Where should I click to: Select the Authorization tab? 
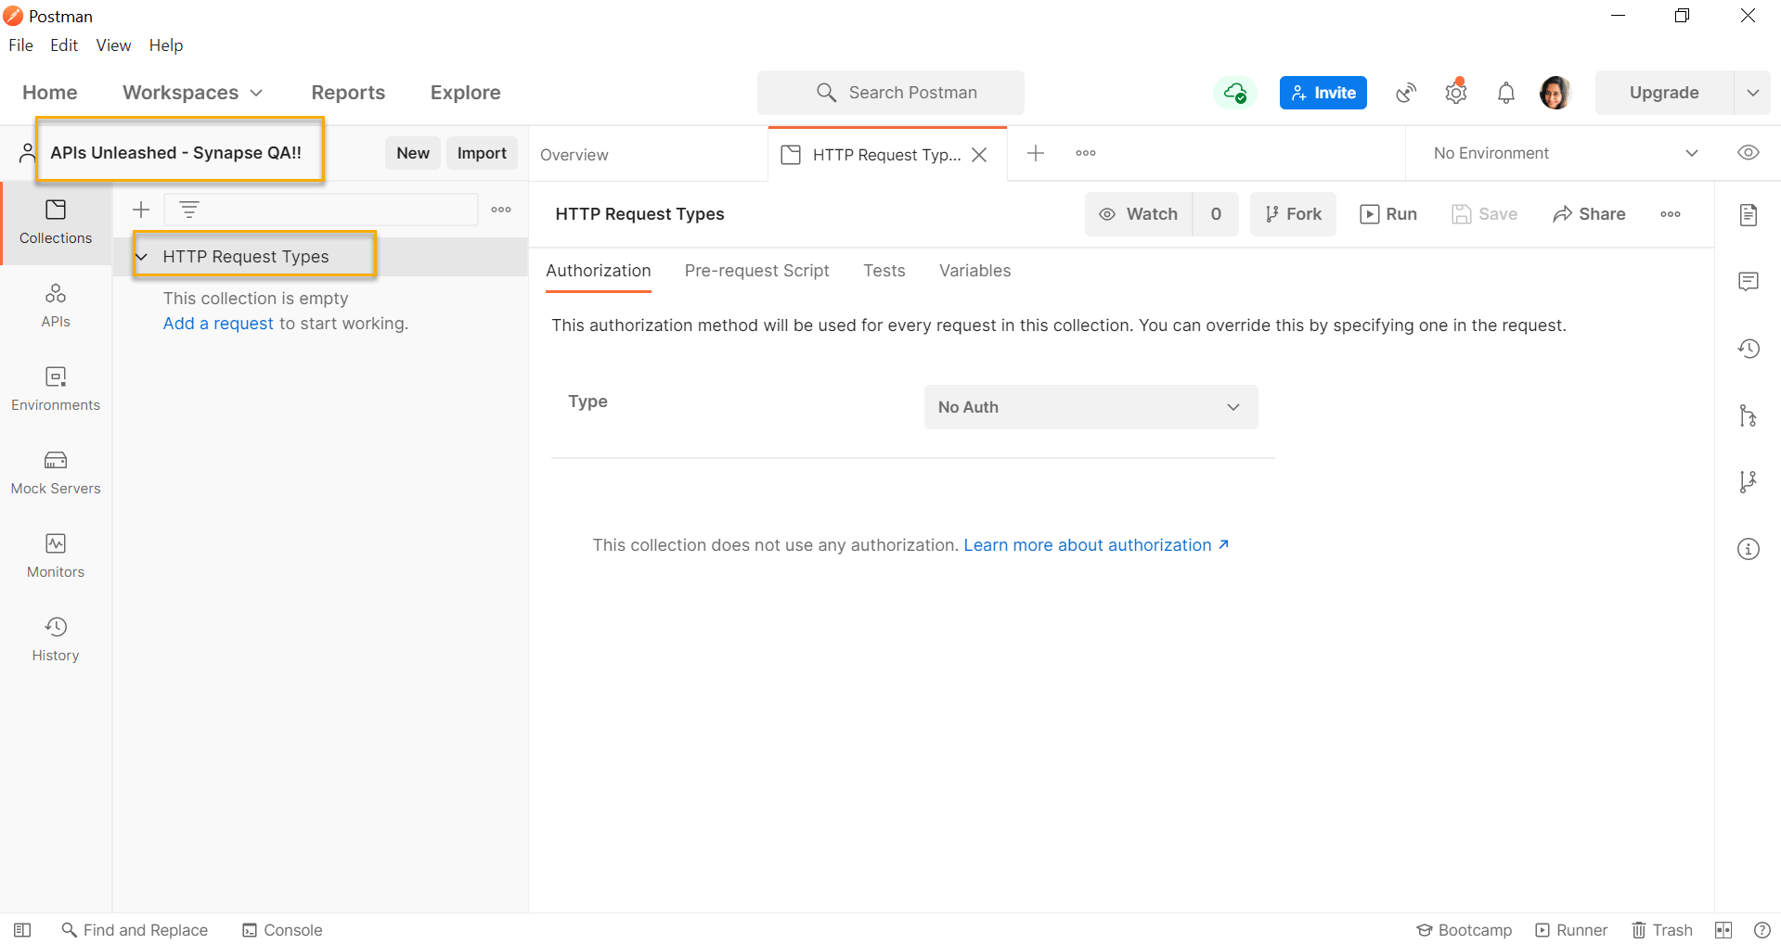click(599, 271)
